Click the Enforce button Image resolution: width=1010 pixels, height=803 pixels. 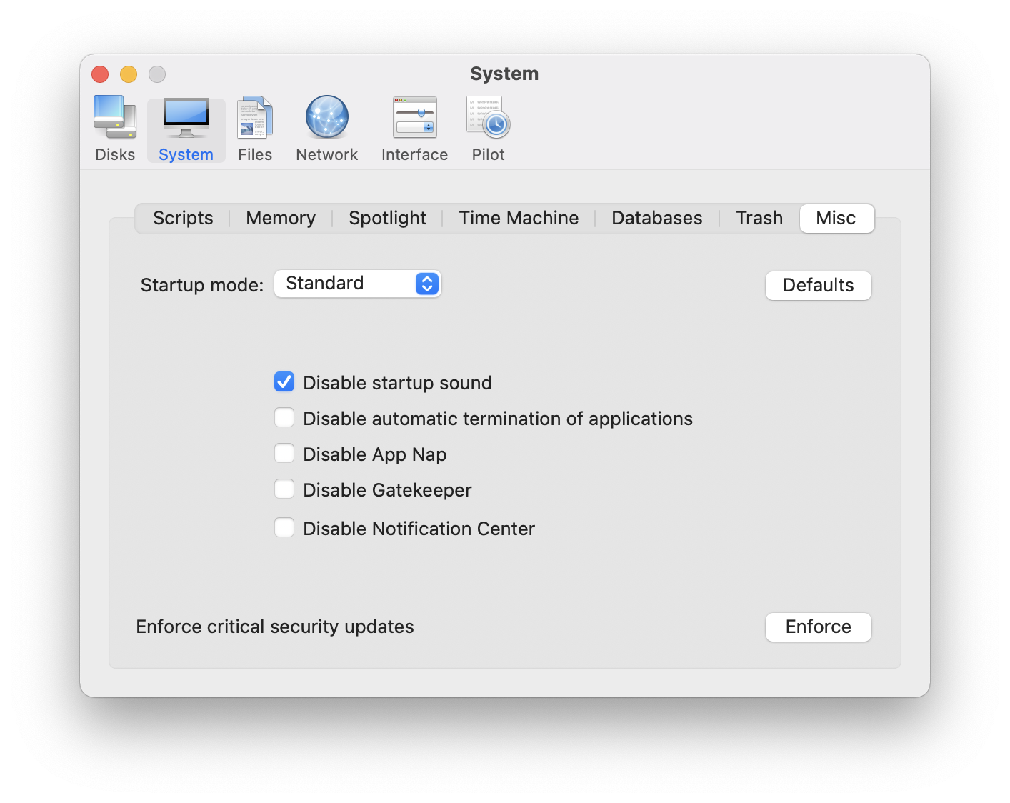(x=819, y=627)
